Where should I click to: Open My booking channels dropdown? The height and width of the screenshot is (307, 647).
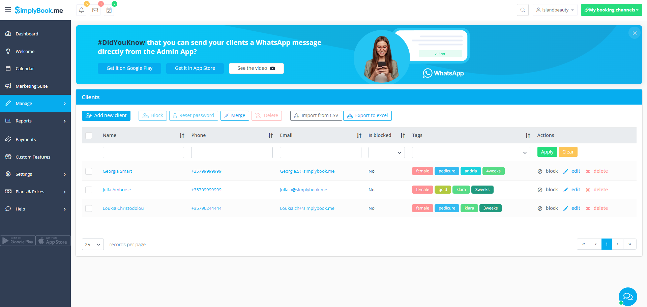point(611,10)
